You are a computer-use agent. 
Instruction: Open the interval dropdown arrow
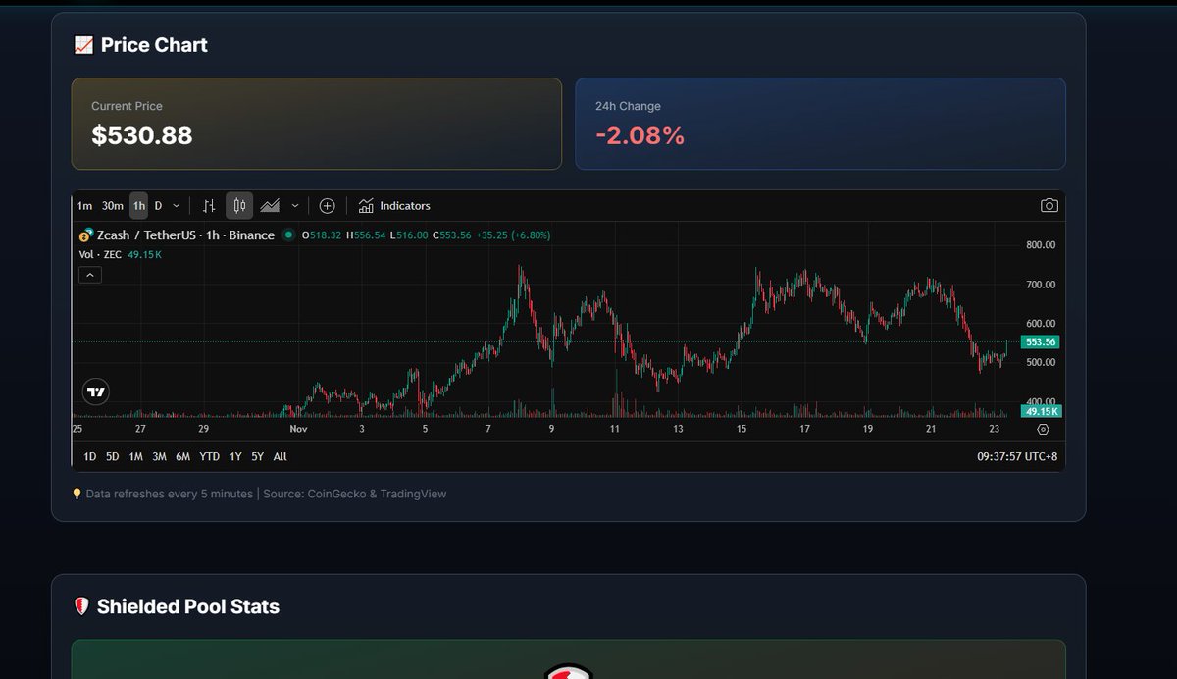coord(176,206)
